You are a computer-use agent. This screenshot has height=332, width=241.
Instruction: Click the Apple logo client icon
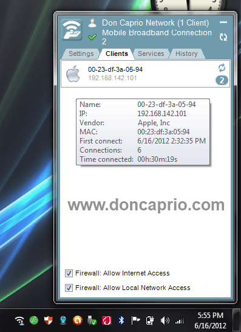pos(73,74)
